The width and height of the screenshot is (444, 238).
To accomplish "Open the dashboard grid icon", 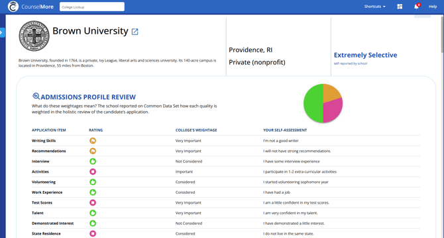I will coord(400,7).
